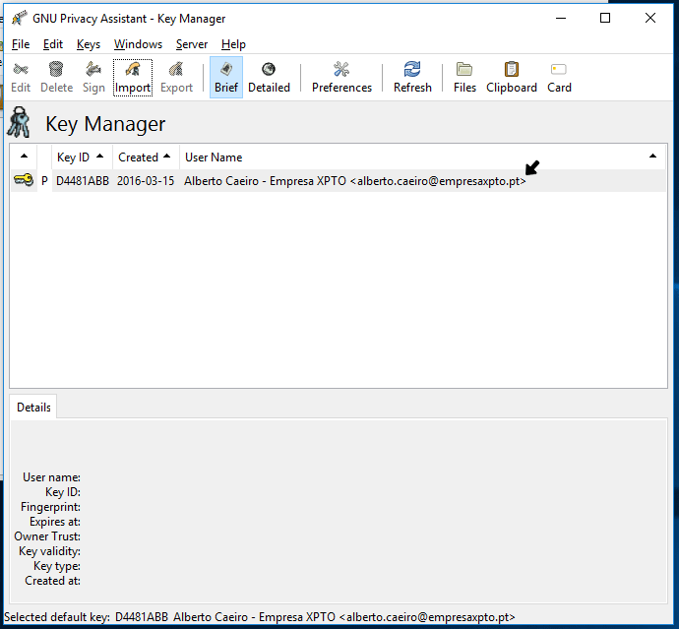The height and width of the screenshot is (629, 679).
Task: Select the Details tab
Action: pos(33,408)
